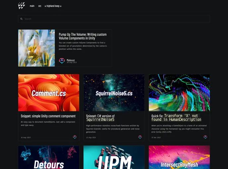Click the triangular site logo
Image resolution: width=228 pixels, height=169 pixels.
click(22, 6)
